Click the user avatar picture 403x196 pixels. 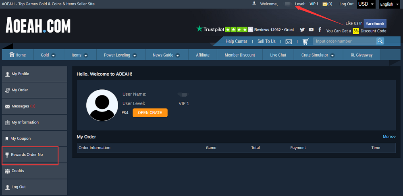[102, 105]
